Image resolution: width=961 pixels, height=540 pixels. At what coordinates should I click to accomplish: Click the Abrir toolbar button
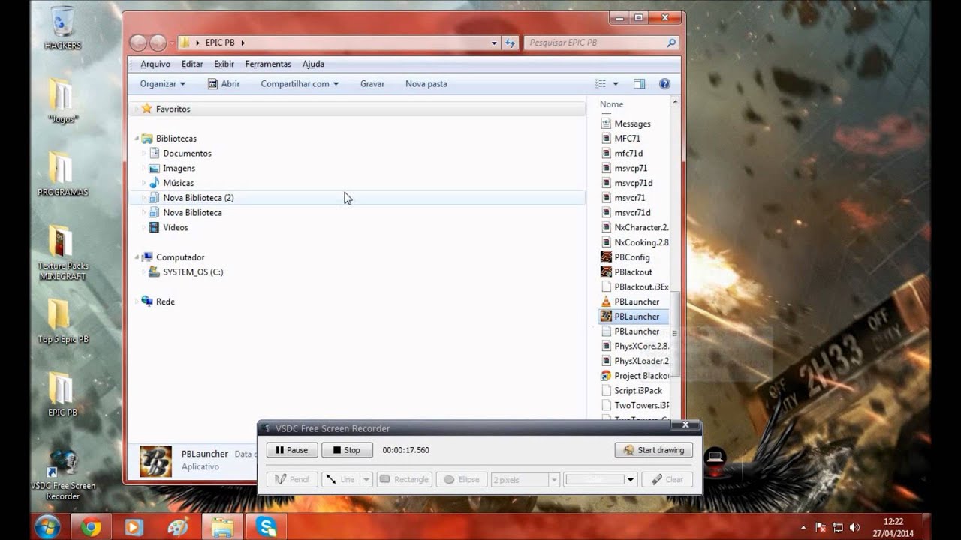pyautogui.click(x=224, y=84)
